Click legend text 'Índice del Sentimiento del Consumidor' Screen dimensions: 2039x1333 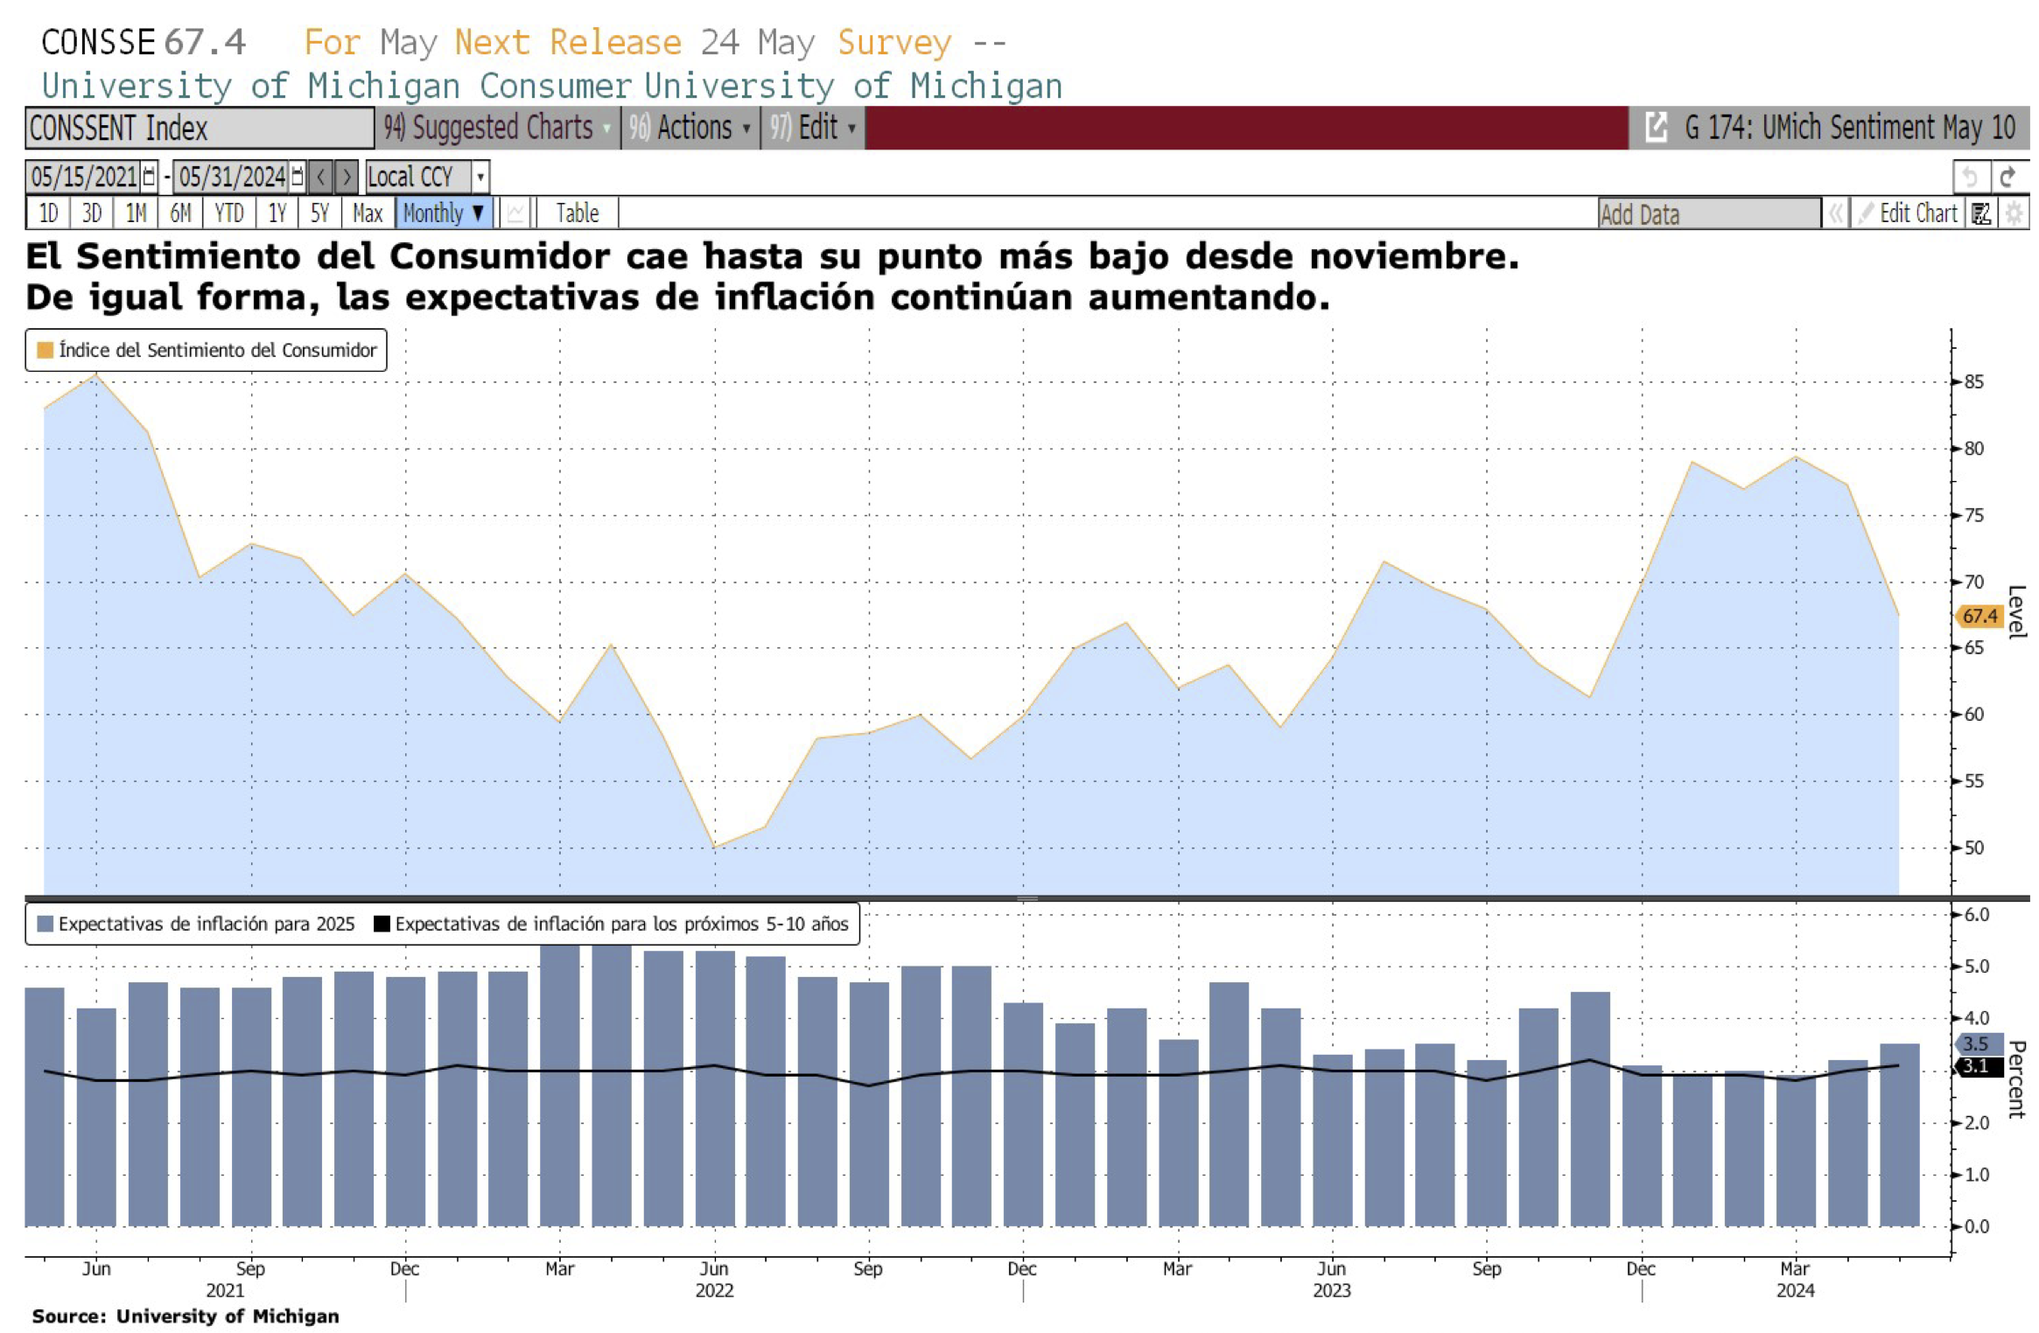218,350
